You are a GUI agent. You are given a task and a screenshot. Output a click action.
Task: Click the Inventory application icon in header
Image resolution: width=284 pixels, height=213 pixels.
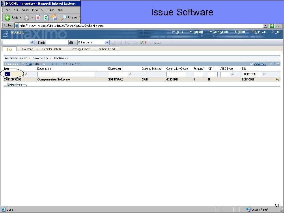pyautogui.click(x=6, y=34)
